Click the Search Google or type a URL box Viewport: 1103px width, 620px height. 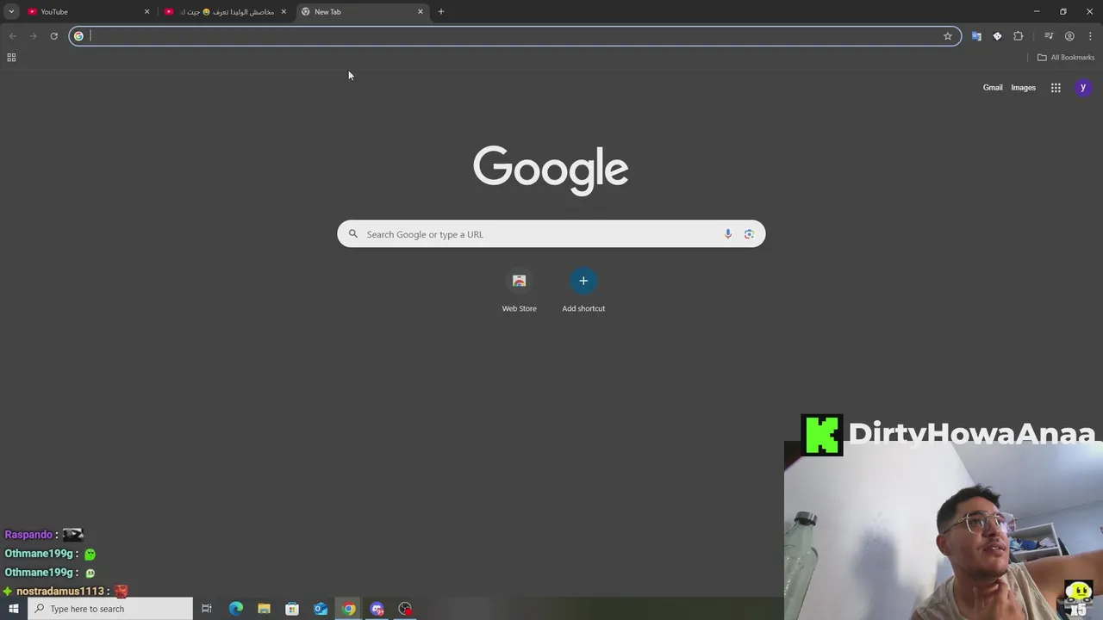551,234
